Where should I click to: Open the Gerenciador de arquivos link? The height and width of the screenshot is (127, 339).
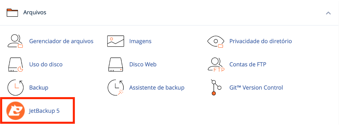pyautogui.click(x=61, y=41)
